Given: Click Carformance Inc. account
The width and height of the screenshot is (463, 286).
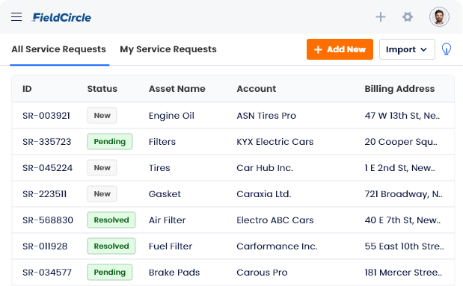Looking at the screenshot, I should 277,246.
